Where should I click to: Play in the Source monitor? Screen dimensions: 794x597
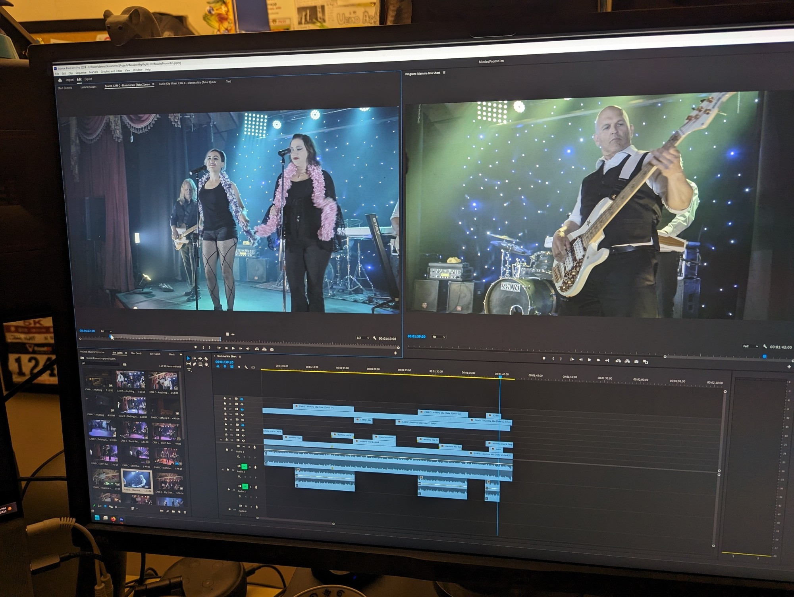(x=233, y=348)
